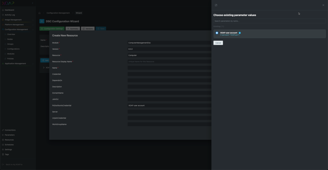Open the Configuration Settings tab
328x170 pixels.
tap(52, 28)
